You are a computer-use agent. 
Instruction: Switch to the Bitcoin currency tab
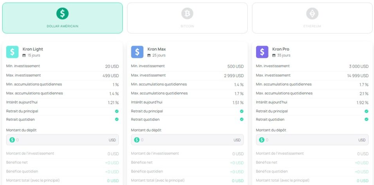[x=187, y=18]
